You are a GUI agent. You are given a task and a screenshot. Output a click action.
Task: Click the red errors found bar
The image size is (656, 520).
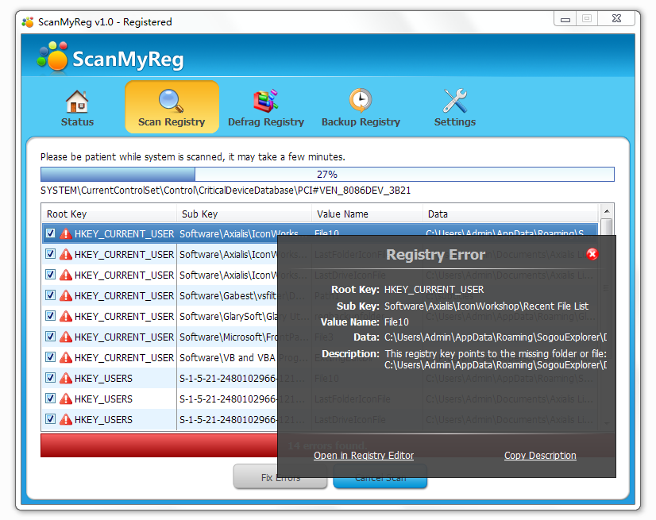(x=159, y=445)
